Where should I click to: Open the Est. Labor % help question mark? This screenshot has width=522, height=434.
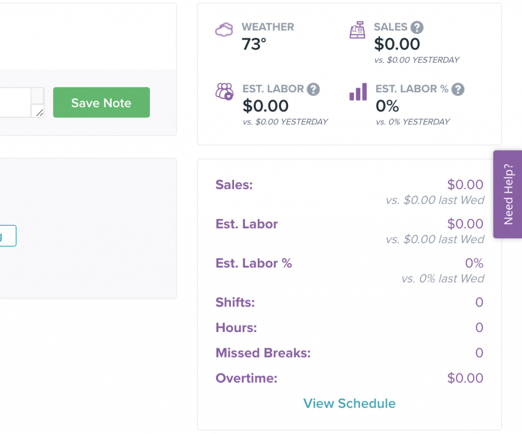click(458, 89)
